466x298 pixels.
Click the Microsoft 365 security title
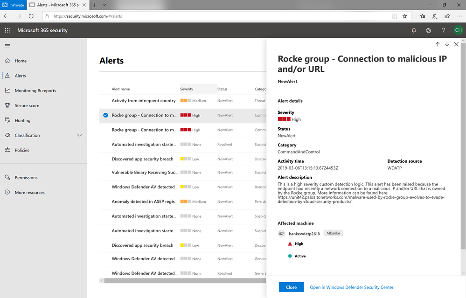pyautogui.click(x=42, y=30)
